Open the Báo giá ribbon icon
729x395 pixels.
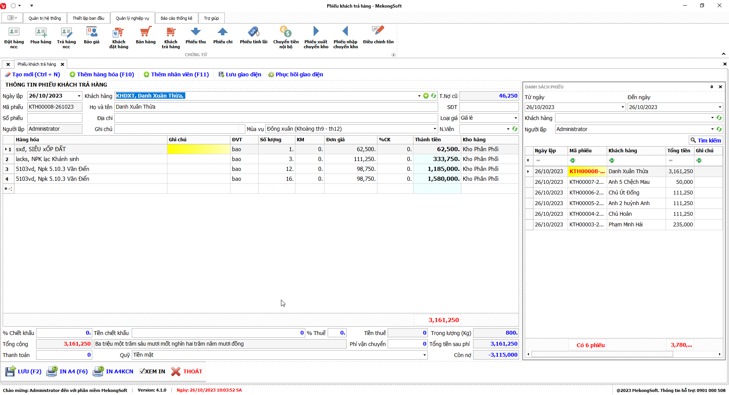click(92, 32)
